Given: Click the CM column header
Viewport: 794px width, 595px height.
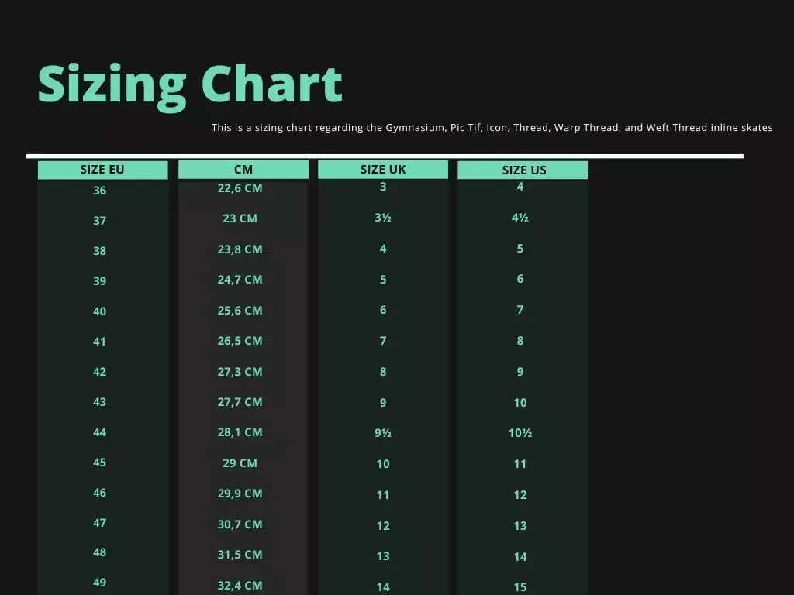Looking at the screenshot, I should [x=243, y=170].
